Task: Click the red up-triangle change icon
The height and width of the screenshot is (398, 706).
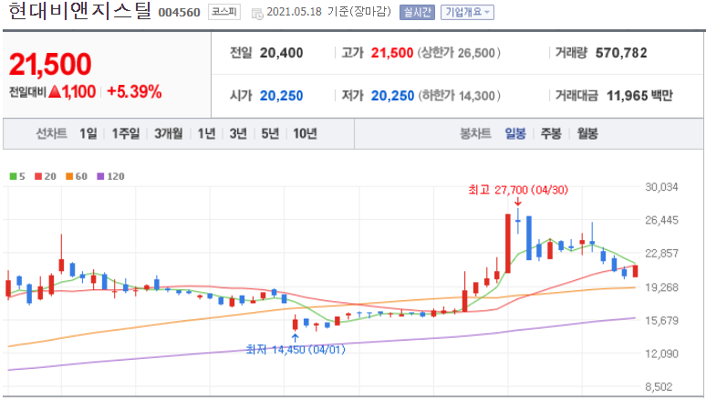Action: [x=55, y=92]
